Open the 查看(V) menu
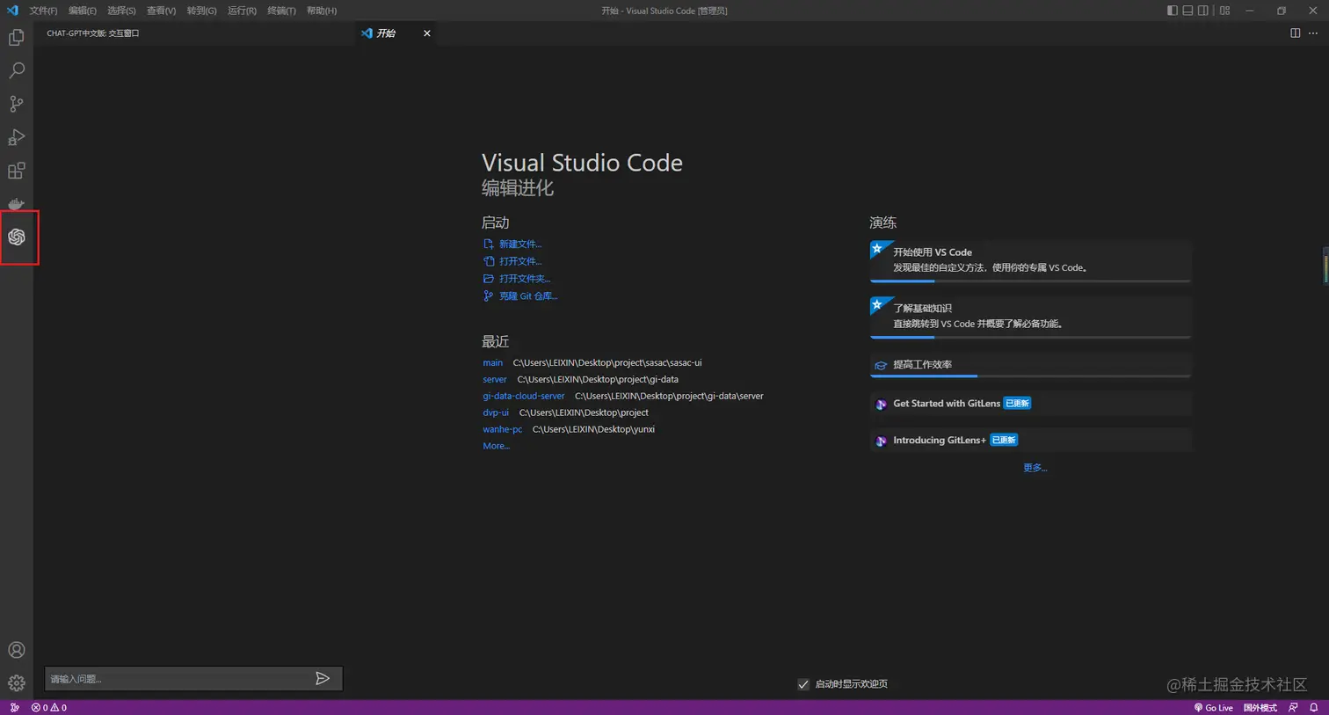 pos(161,11)
